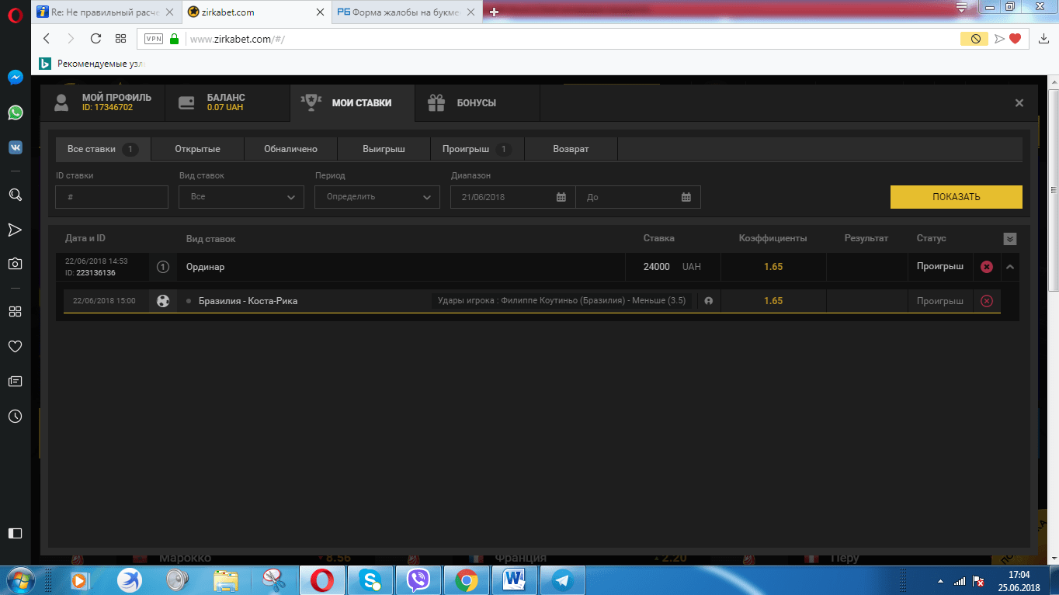Image resolution: width=1059 pixels, height=595 pixels.
Task: Open the 'Вид ставок' dropdown
Action: click(241, 197)
